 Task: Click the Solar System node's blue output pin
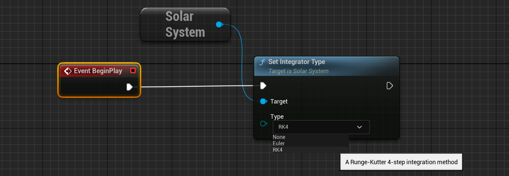pos(219,24)
